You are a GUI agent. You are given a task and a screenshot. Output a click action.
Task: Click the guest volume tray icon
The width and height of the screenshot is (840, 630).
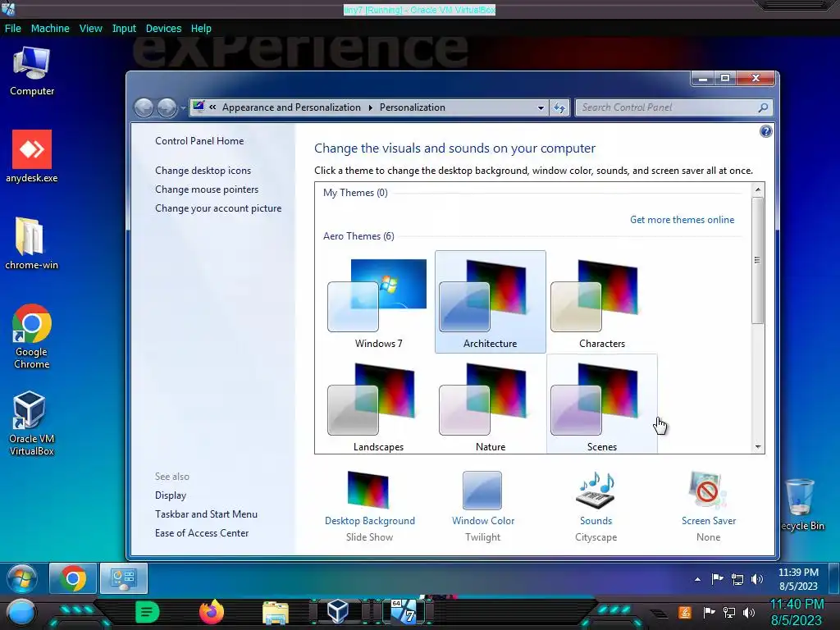tap(757, 579)
